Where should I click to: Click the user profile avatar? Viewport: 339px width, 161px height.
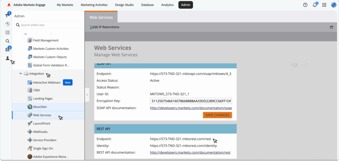tap(333, 5)
